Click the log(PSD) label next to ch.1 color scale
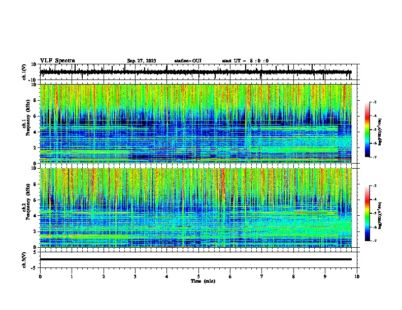 pos(380,132)
